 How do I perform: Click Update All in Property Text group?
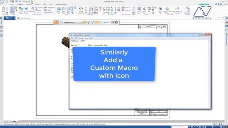pos(126,8)
